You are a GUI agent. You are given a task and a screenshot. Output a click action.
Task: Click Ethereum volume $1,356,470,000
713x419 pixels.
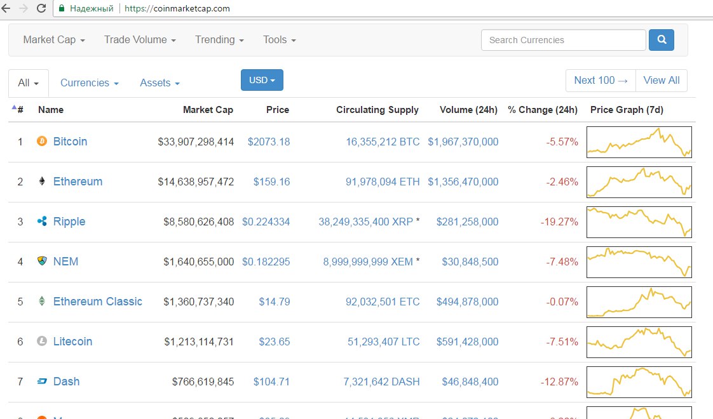point(463,182)
